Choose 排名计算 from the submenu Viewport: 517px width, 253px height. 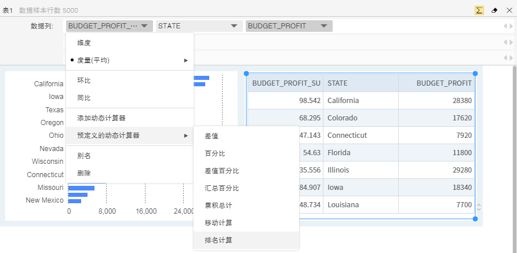[x=219, y=240]
